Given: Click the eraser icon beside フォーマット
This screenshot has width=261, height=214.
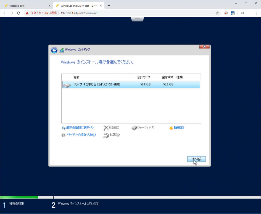Looking at the screenshot, I should point(134,128).
